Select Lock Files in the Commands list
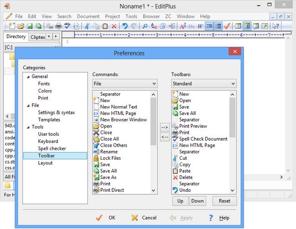 click(x=111, y=158)
